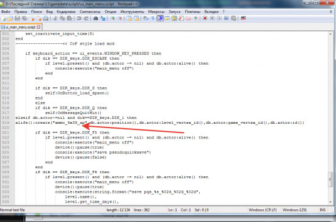Open the Инструменты menu
Viewport: 336px width, 222px height.
click(x=132, y=12)
